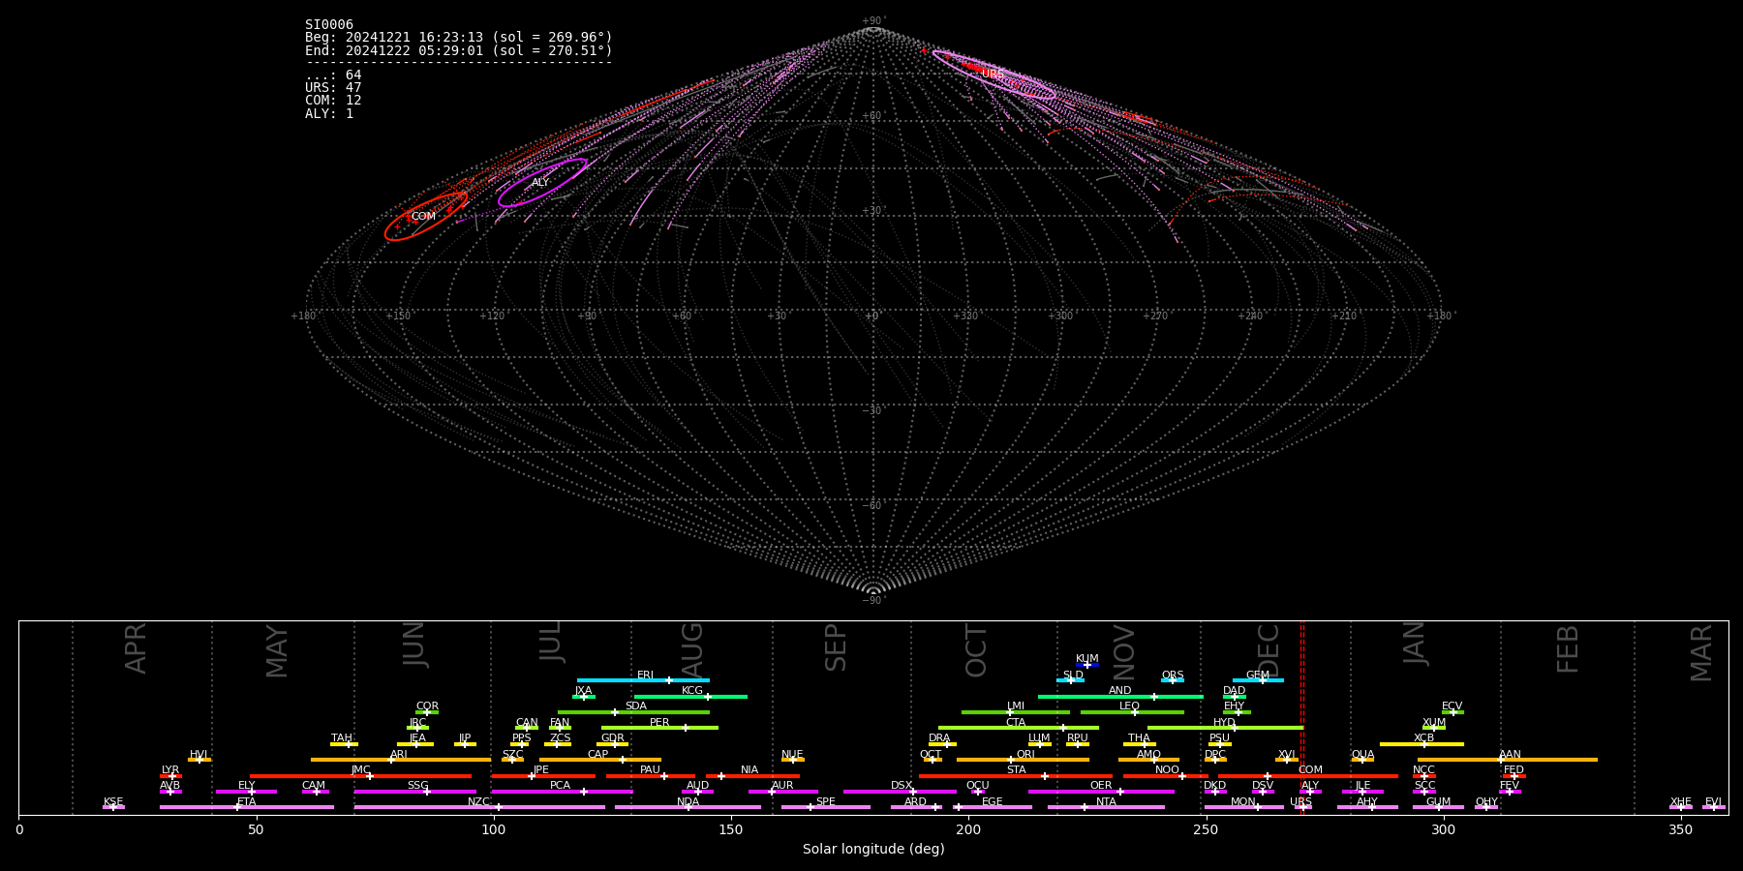The image size is (1743, 871).
Task: Click the APR month label
Action: 136,648
